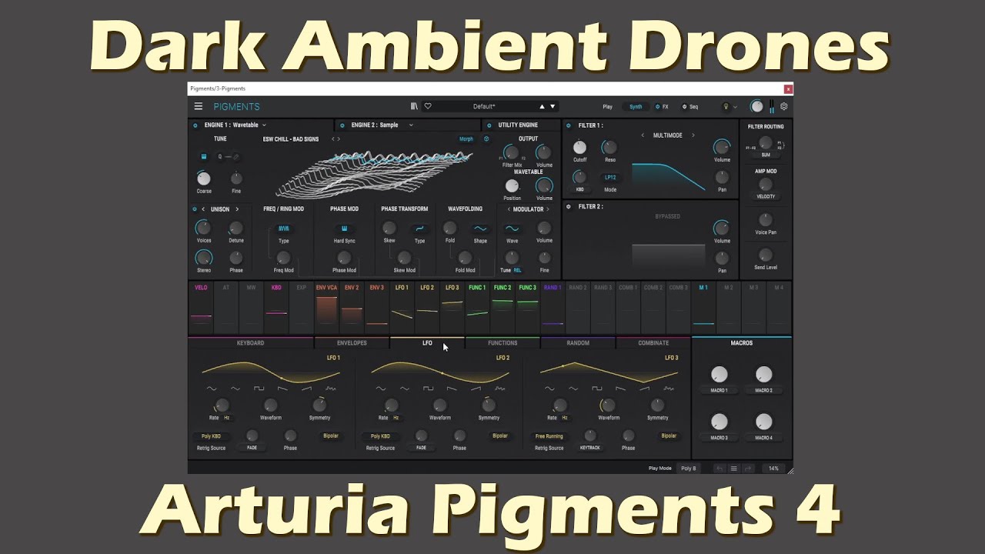Click the pencil edit icon next to Q
The height and width of the screenshot is (554, 985).
coord(236,156)
